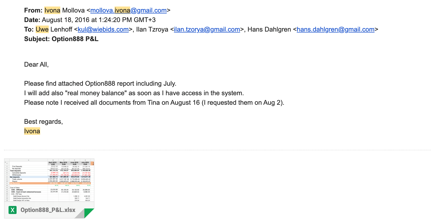Click the Subject line Option888 P&L
431x223 pixels.
click(x=61, y=39)
